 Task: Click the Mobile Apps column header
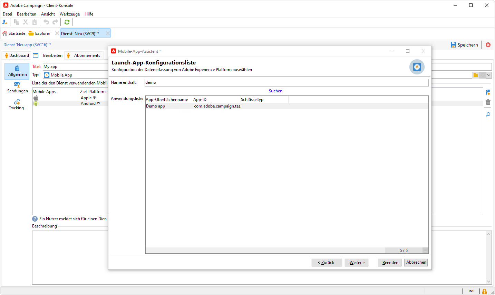pos(56,92)
